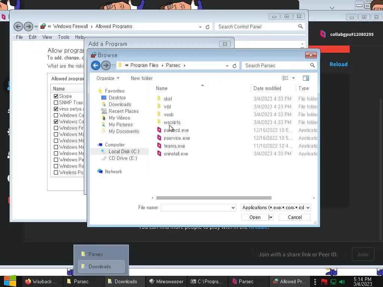Click the Cancel button in Browse
Image resolution: width=383 pixels, height=287 pixels.
click(x=295, y=217)
